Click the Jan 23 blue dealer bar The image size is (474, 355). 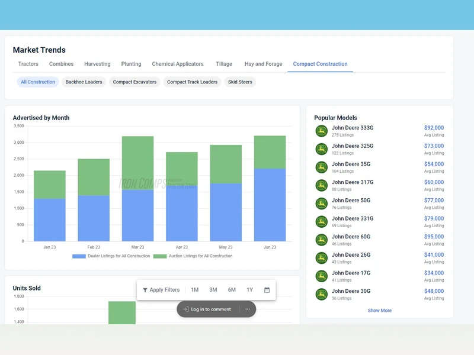click(50, 220)
